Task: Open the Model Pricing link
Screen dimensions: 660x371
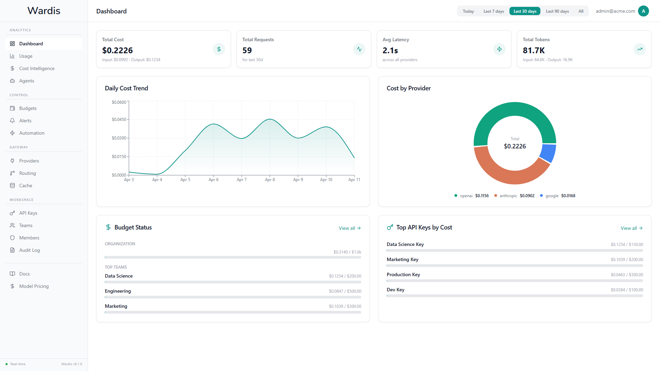Action: pos(44,286)
